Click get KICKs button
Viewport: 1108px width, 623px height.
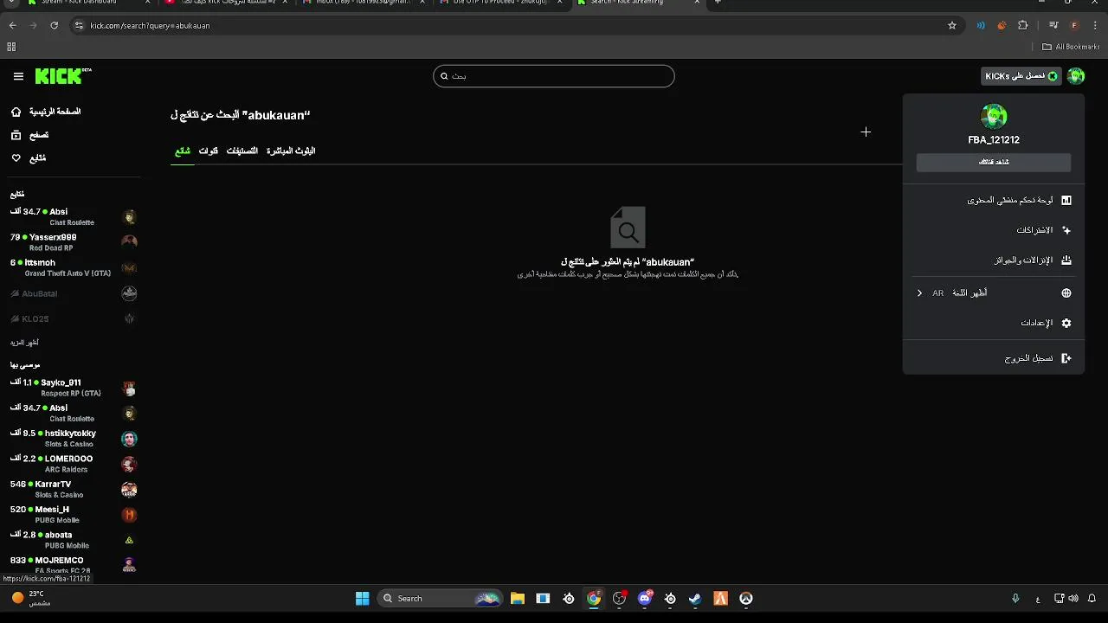(1021, 76)
